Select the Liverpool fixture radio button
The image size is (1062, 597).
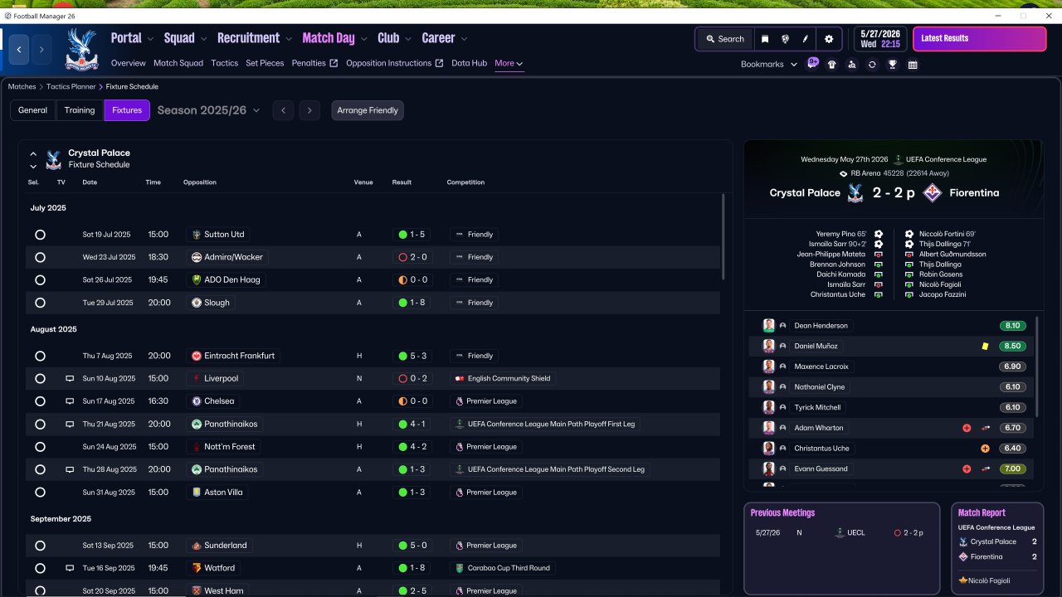pyautogui.click(x=40, y=378)
